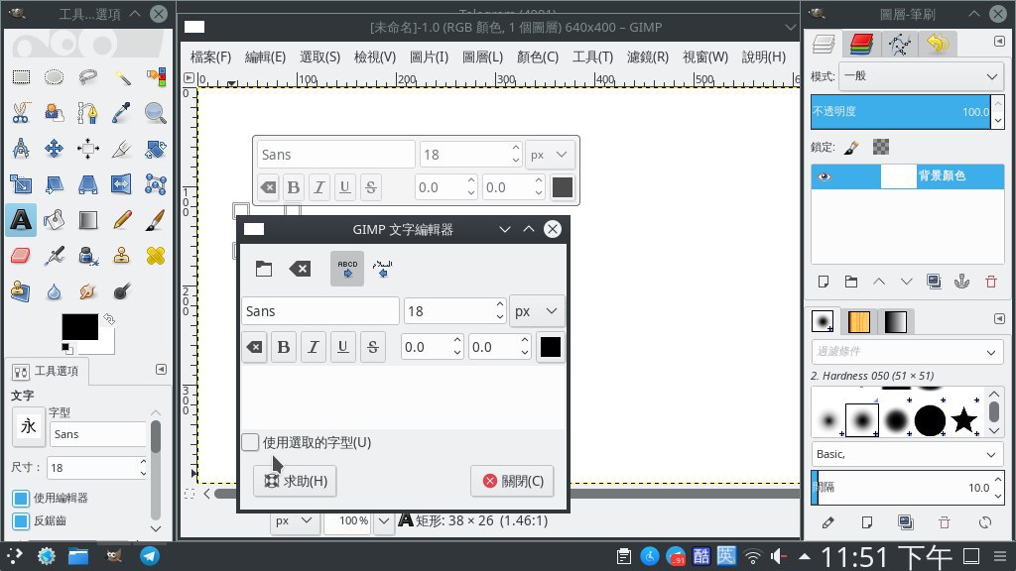Select the Rectangle Select tool
The image size is (1016, 571).
(x=21, y=77)
